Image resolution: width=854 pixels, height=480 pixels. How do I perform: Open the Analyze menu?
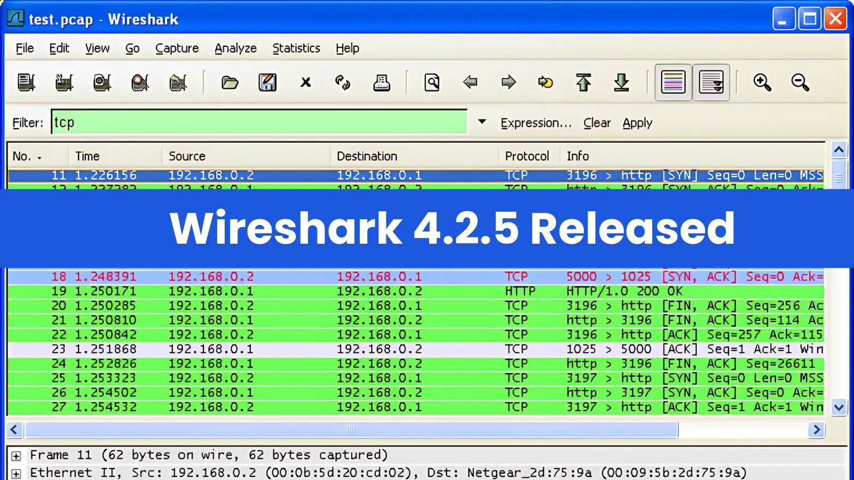tap(235, 48)
